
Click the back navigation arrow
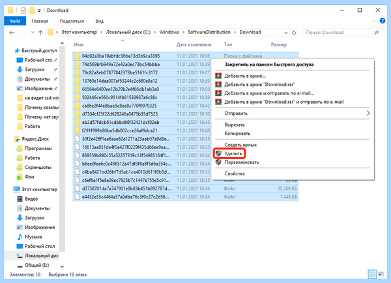pos(12,32)
